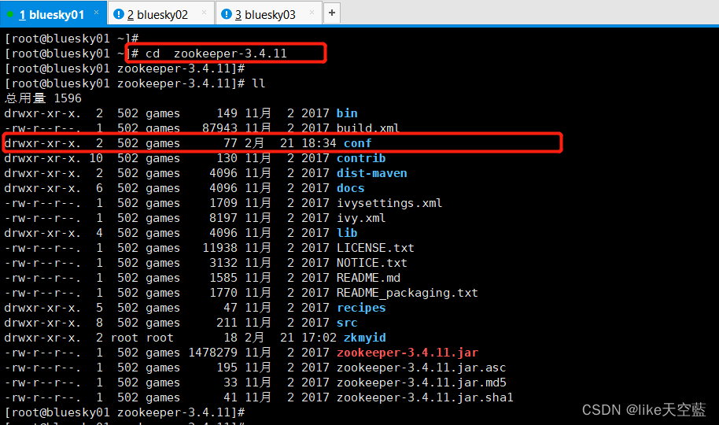The width and height of the screenshot is (719, 425).
Task: Click the file size value '1478279'
Action: [x=212, y=353]
